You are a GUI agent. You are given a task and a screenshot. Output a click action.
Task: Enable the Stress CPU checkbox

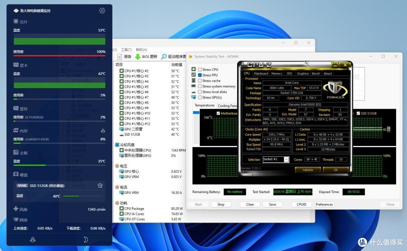tap(200, 70)
